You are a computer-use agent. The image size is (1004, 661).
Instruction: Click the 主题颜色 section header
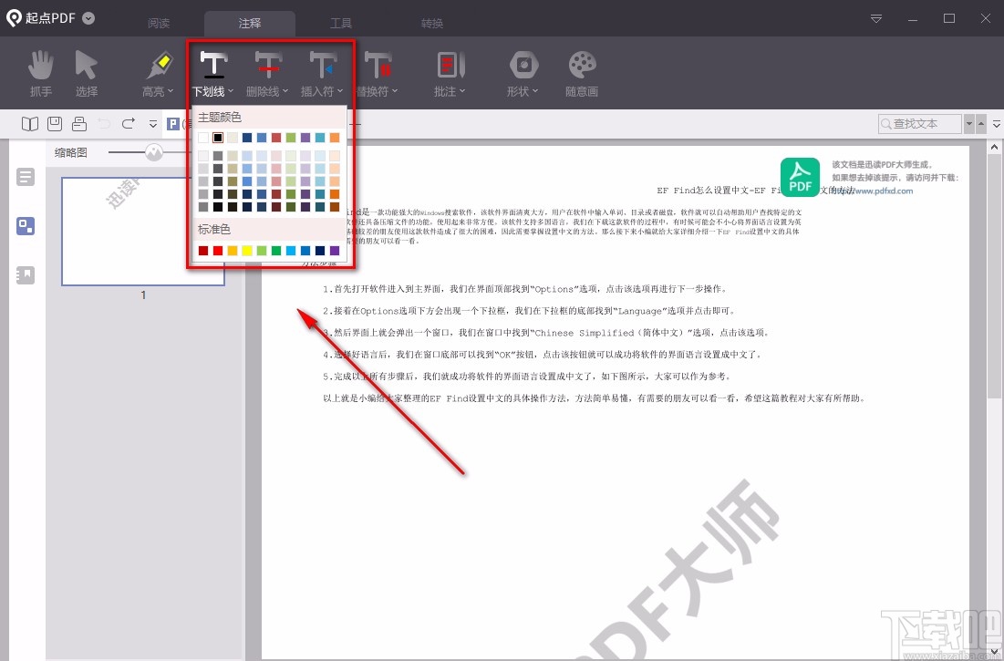click(x=220, y=117)
